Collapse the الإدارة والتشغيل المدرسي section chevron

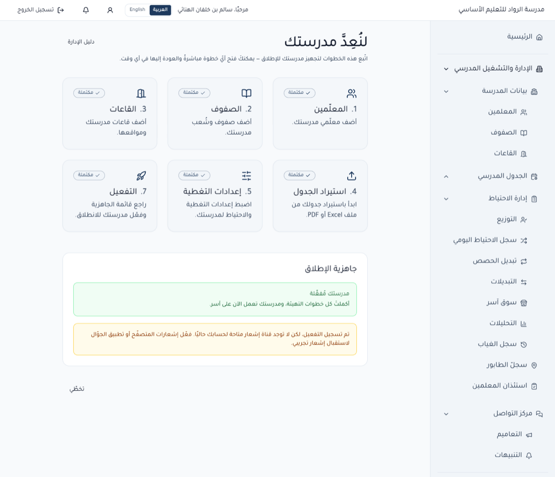point(446,69)
